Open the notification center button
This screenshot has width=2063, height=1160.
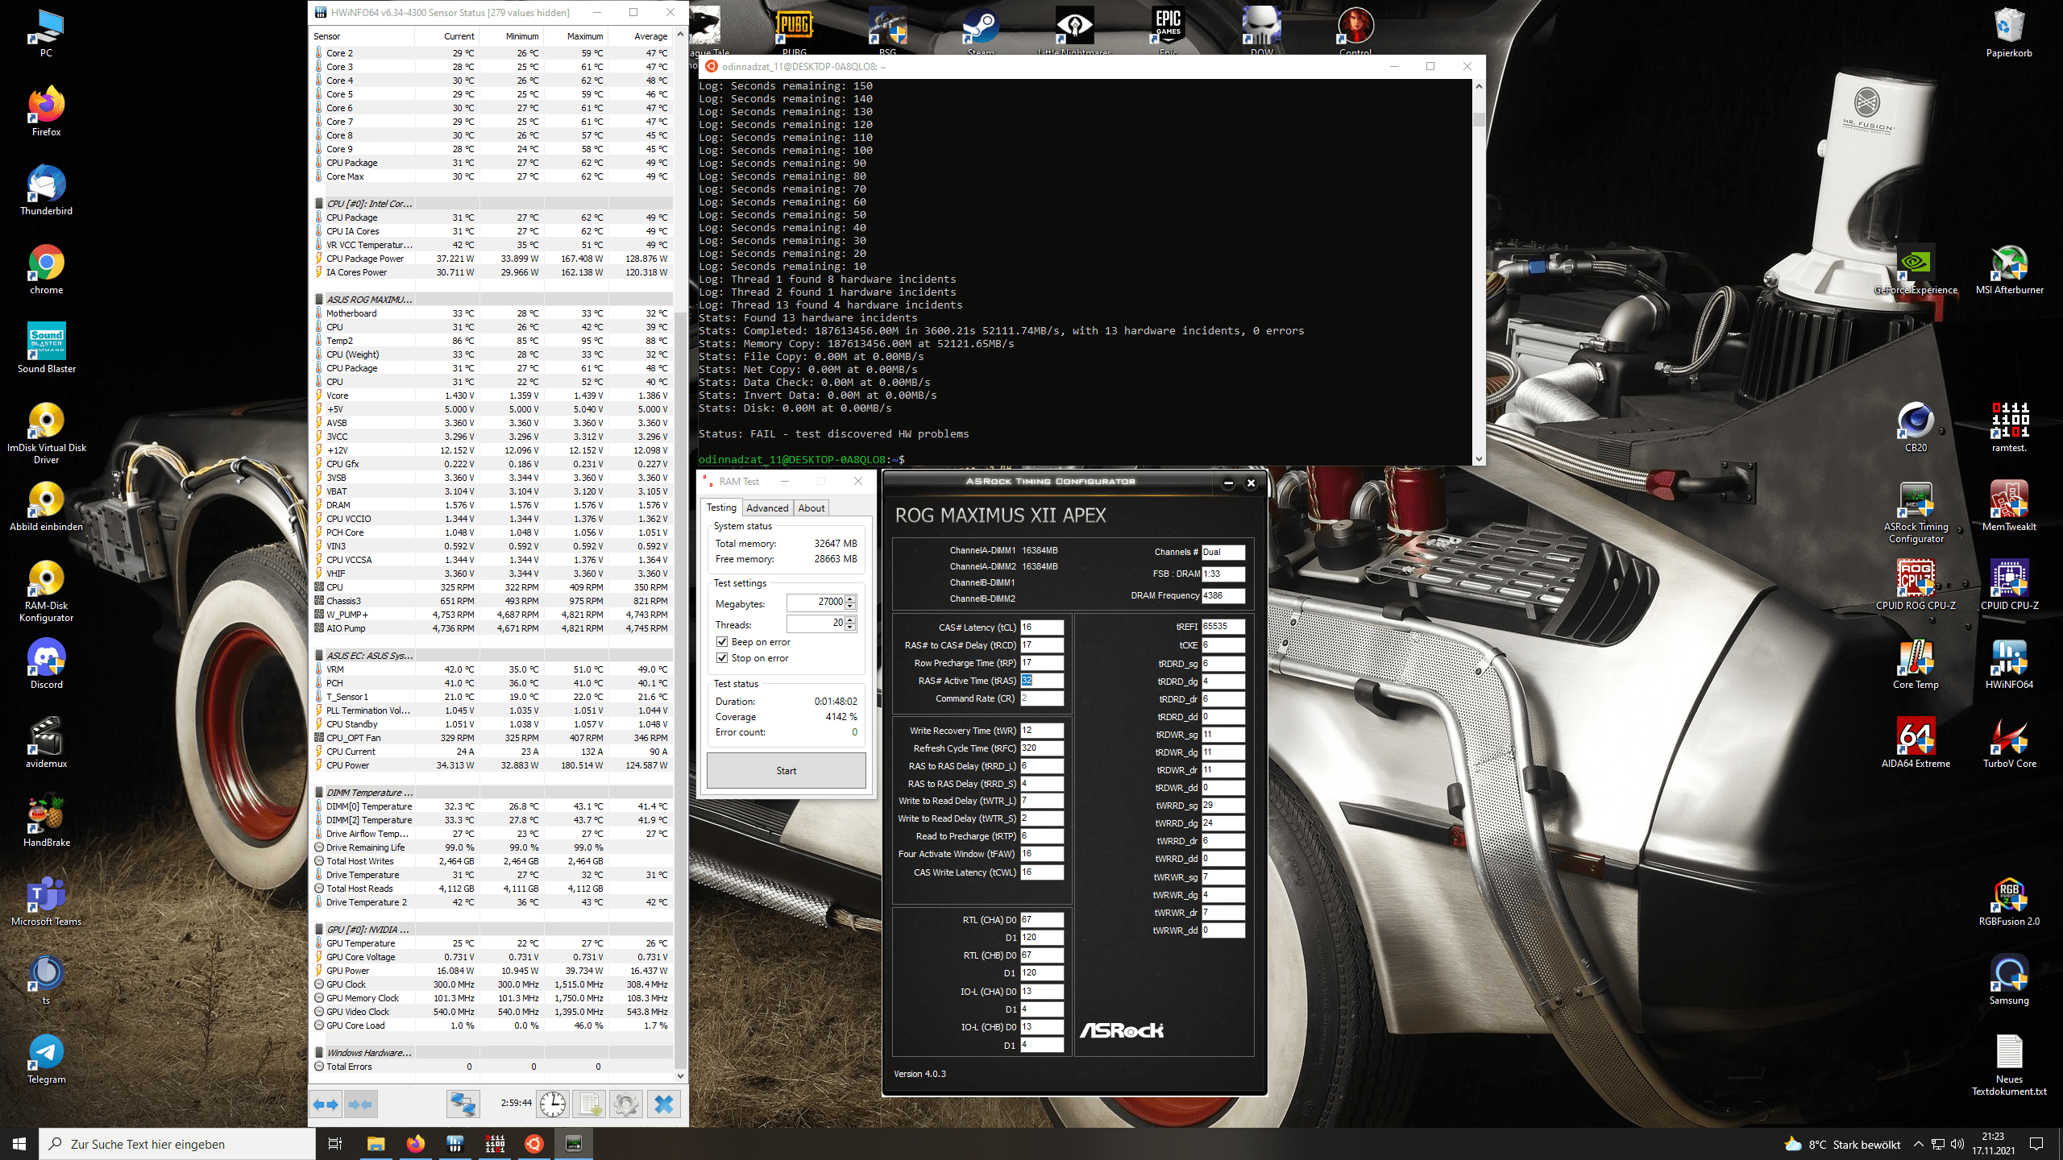coord(2036,1144)
